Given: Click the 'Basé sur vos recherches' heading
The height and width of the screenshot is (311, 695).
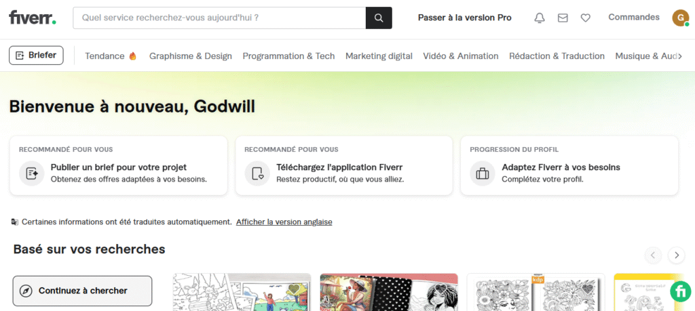Looking at the screenshot, I should tap(89, 249).
